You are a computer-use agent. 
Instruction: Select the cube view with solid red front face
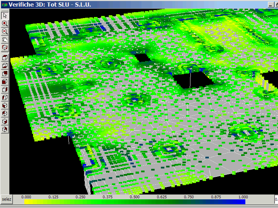coord(5,81)
